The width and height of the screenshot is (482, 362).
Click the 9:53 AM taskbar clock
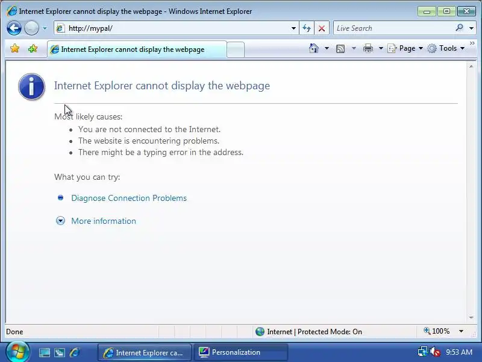coord(459,352)
